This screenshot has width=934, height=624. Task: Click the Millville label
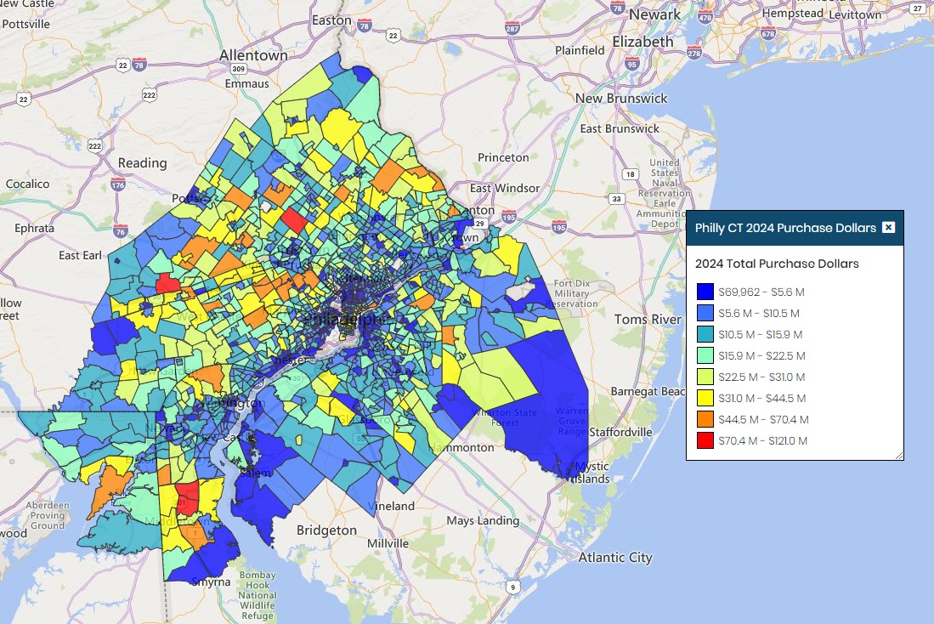(388, 543)
